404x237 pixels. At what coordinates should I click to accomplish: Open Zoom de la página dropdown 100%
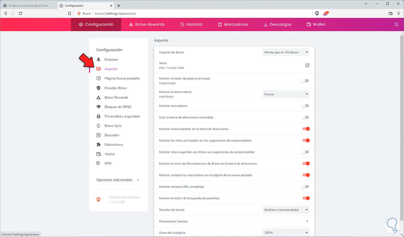286,233
